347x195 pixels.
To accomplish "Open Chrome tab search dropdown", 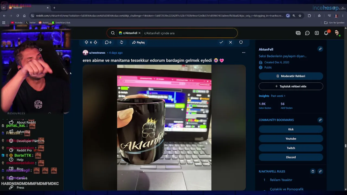I will coord(4,8).
